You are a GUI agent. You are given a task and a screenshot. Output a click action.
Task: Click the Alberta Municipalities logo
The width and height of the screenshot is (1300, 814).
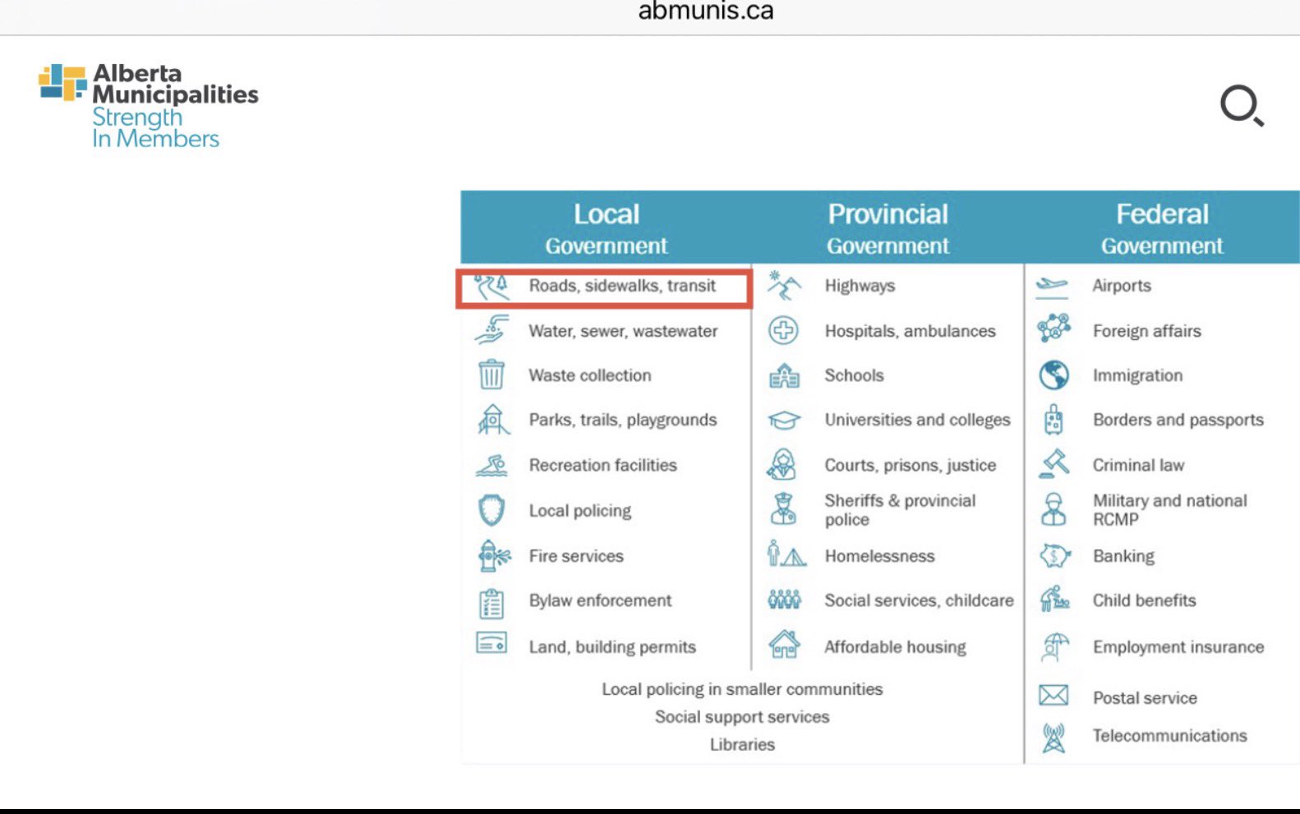(149, 106)
